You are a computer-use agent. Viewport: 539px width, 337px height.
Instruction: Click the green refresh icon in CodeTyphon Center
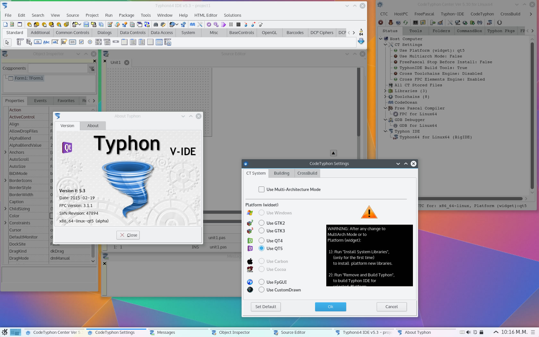coord(406,22)
